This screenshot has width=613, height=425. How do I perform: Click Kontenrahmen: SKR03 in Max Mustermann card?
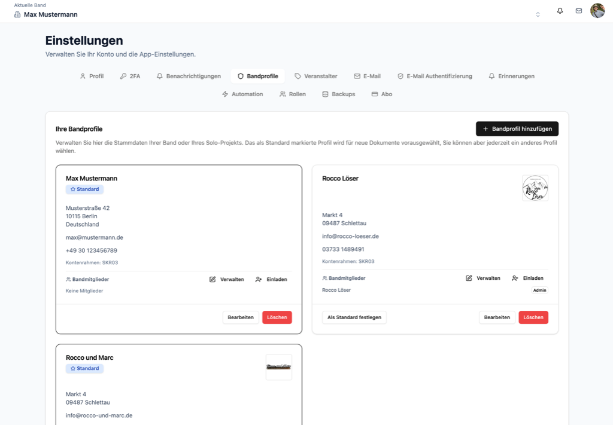tap(92, 262)
